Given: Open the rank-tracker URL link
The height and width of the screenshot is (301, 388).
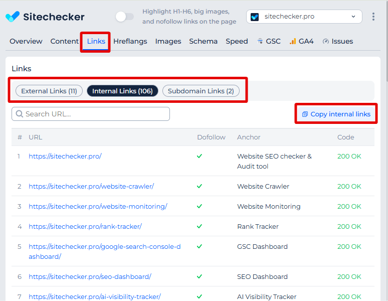Looking at the screenshot, I should [85, 226].
